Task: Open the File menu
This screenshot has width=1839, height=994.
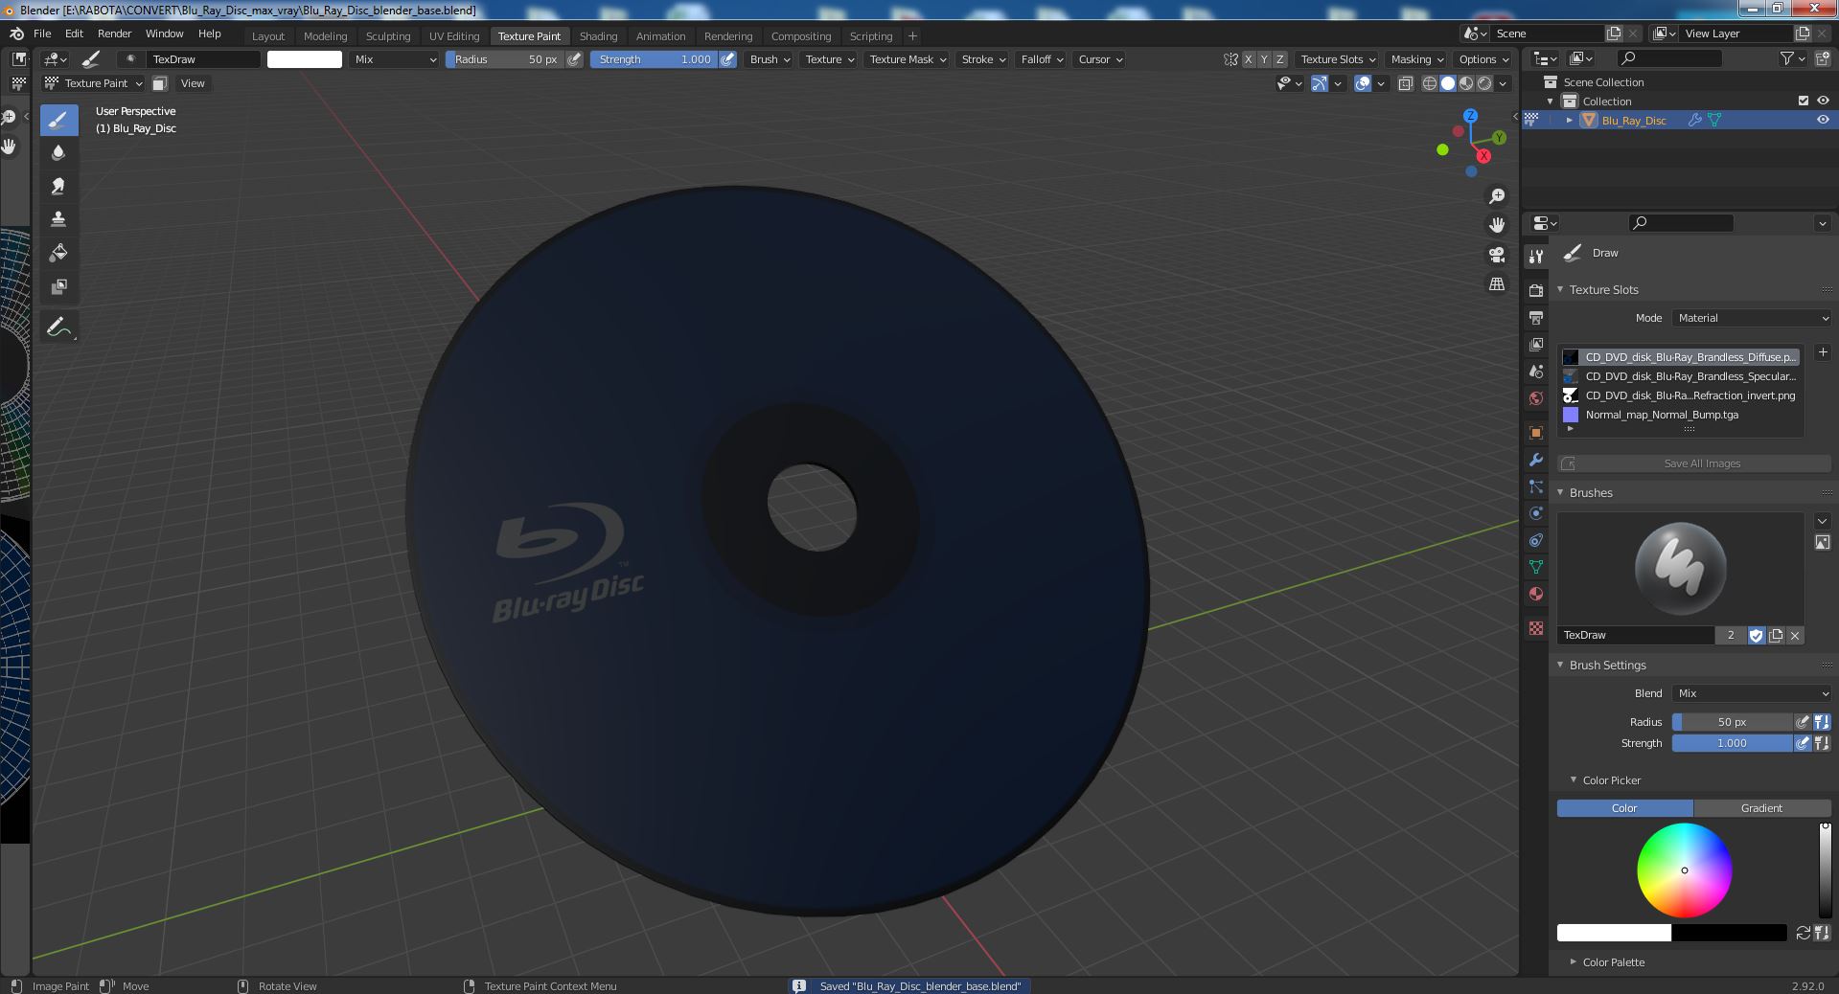Action: point(42,34)
